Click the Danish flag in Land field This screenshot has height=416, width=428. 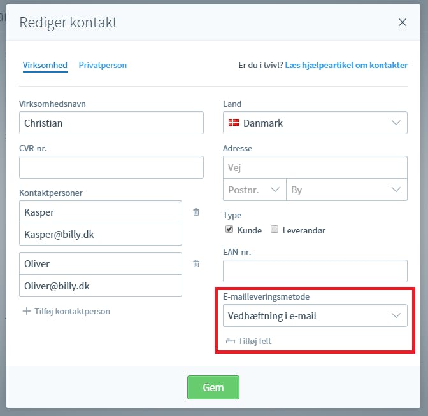(x=234, y=123)
